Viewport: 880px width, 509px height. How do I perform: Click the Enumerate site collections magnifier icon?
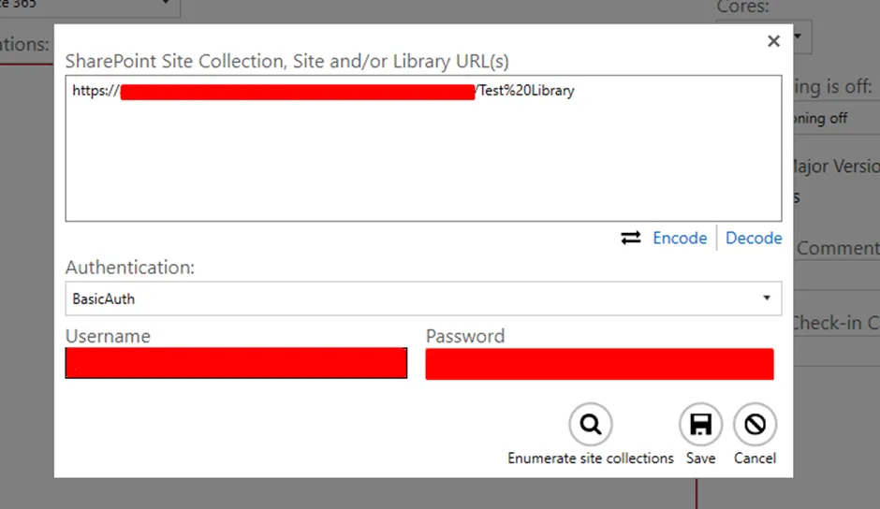click(x=590, y=425)
